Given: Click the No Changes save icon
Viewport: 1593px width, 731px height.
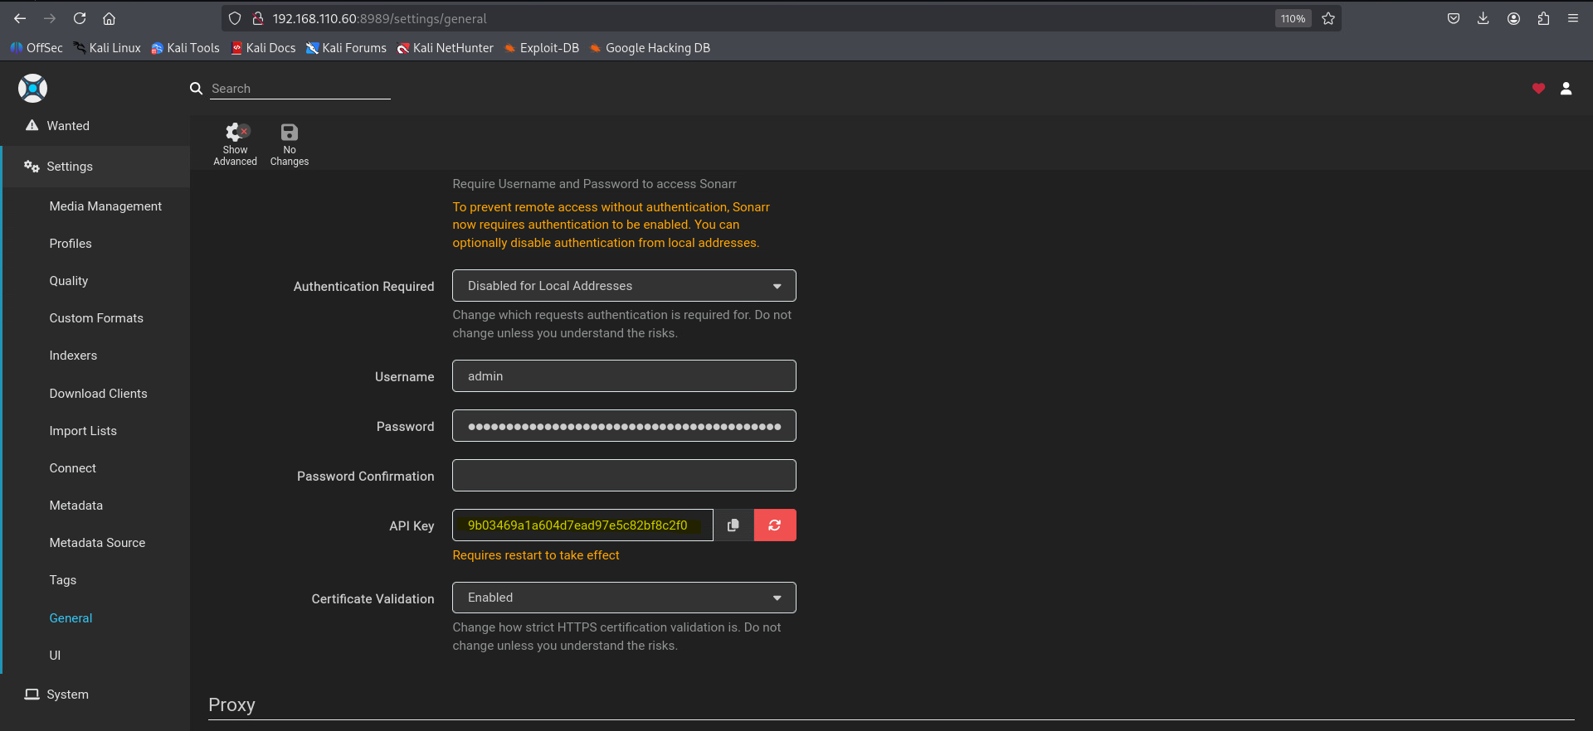Looking at the screenshot, I should tap(289, 144).
